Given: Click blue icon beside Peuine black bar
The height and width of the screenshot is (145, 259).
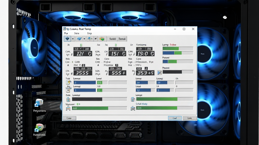Looking at the screenshot, I should (159, 72).
